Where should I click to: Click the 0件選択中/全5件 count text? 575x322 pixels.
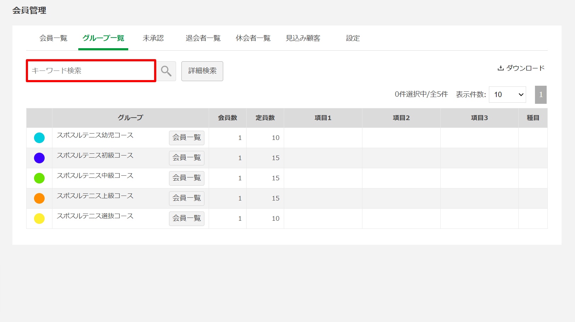pos(421,94)
